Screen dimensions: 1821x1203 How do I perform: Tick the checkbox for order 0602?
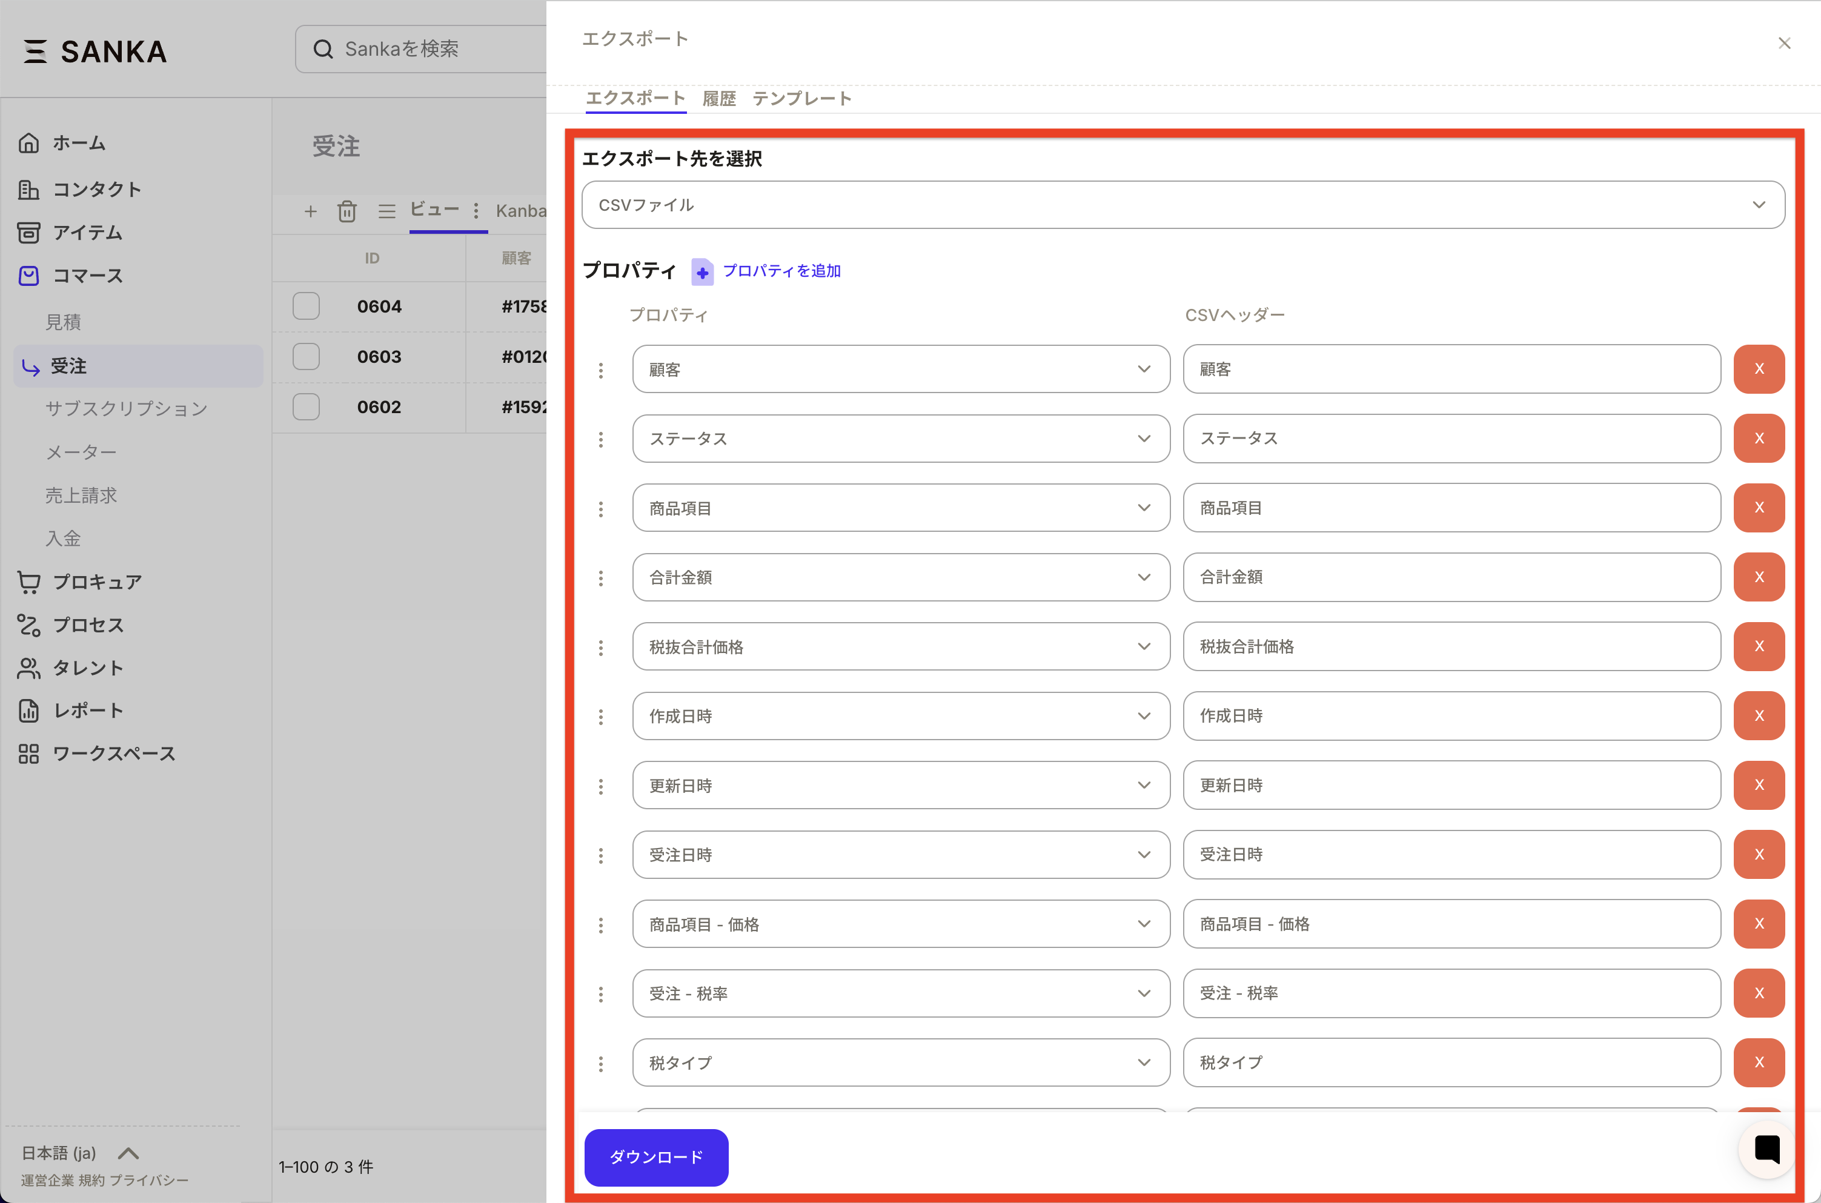pyautogui.click(x=306, y=406)
